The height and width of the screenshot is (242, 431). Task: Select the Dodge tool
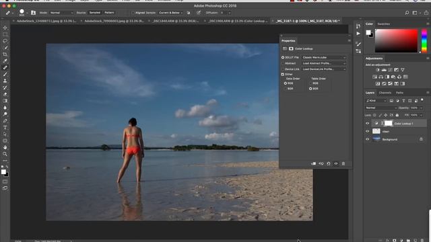5,114
